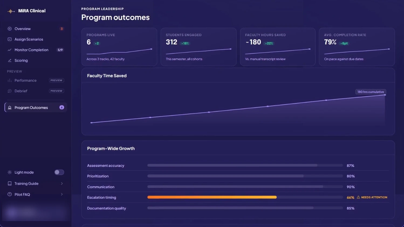The width and height of the screenshot is (404, 227).
Task: Open the Overview page
Action: (36, 29)
